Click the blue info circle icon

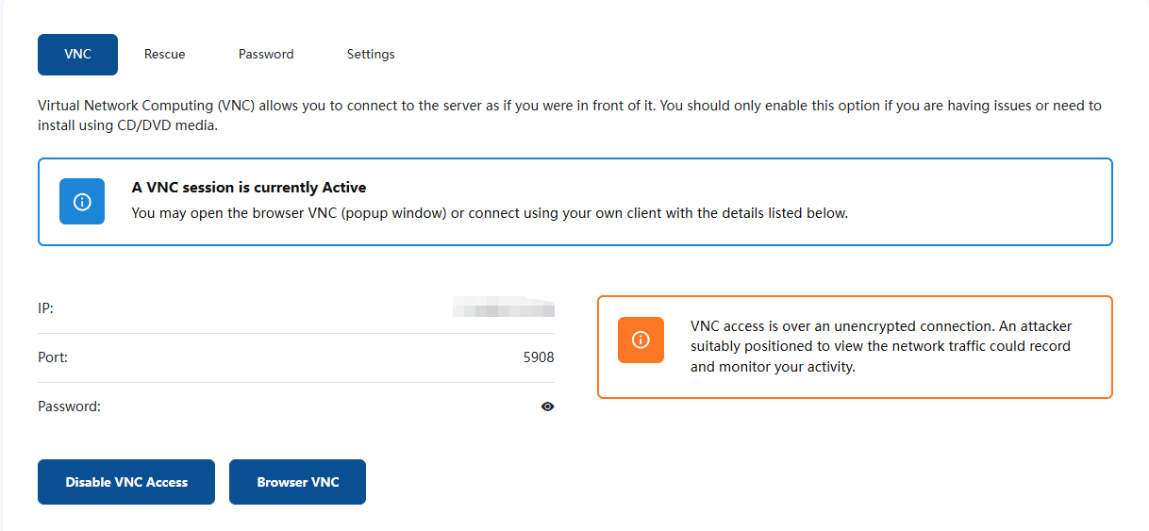(82, 202)
